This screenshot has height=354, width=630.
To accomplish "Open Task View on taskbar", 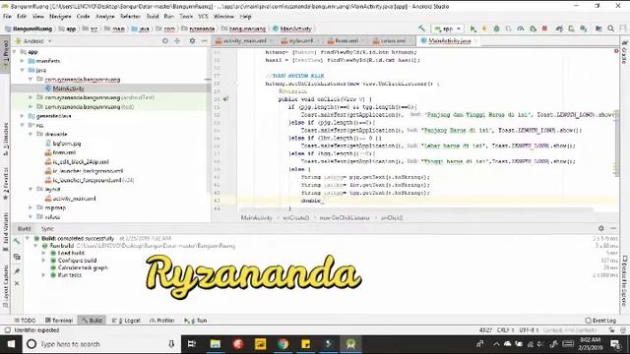I will pyautogui.click(x=192, y=344).
